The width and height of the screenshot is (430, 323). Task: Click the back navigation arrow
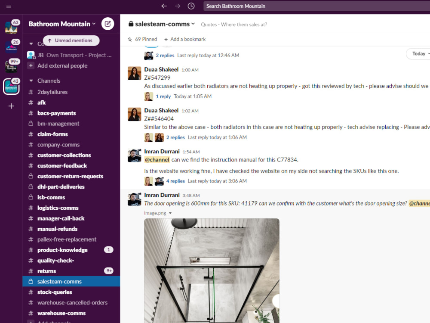(164, 6)
